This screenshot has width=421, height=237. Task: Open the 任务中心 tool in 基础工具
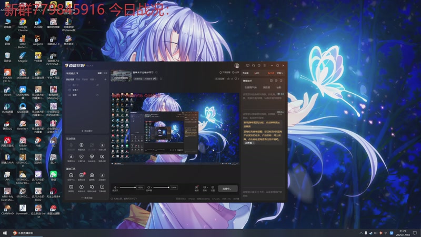(x=71, y=176)
